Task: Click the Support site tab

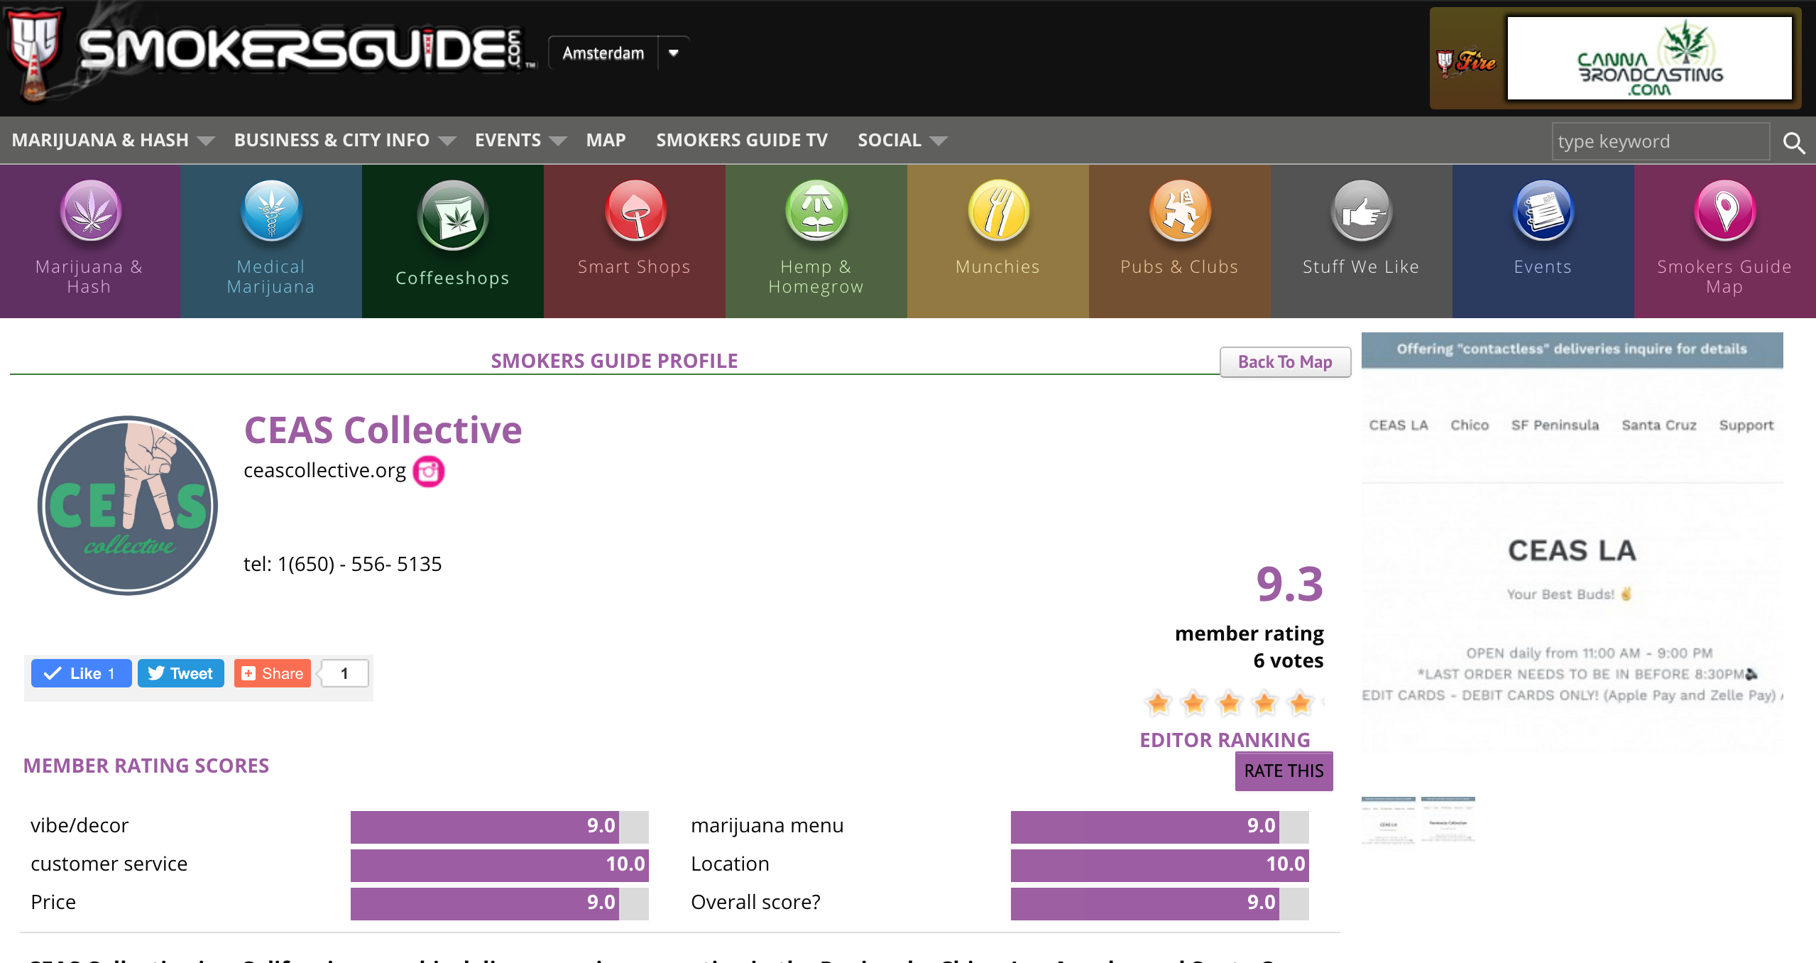Action: [x=1746, y=425]
